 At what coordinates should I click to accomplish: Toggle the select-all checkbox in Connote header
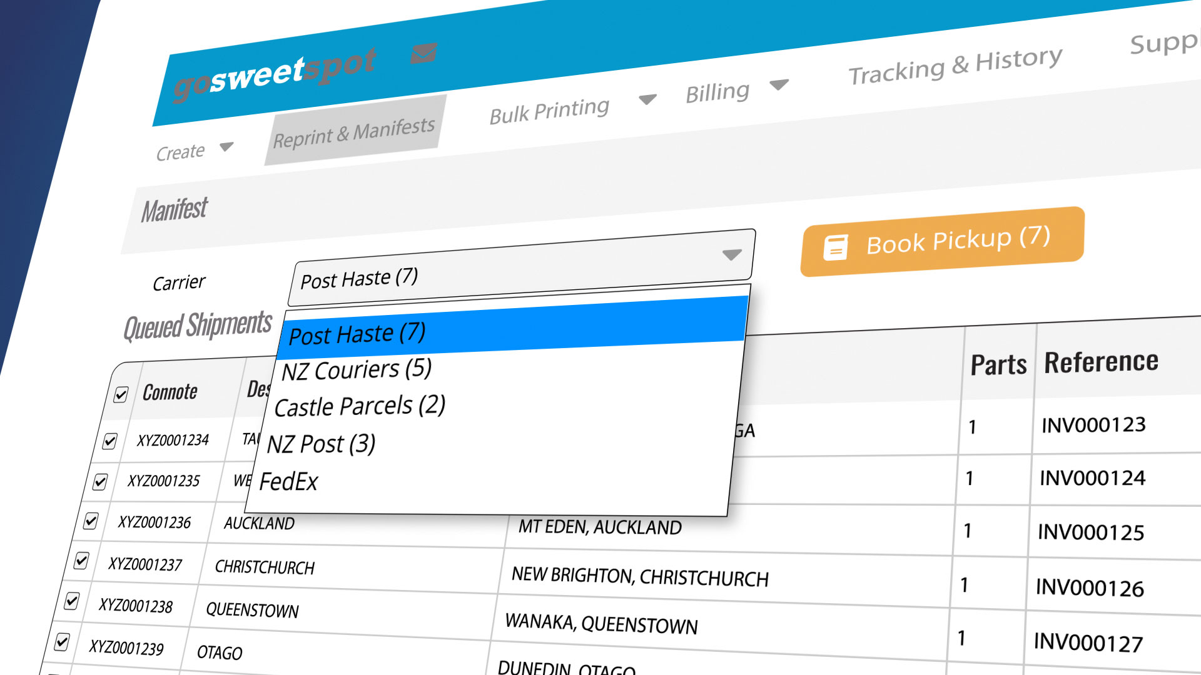pyautogui.click(x=121, y=394)
